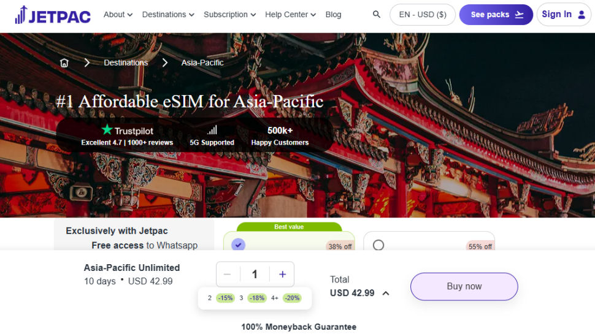This screenshot has width=595, height=334.
Task: Open the Subscription dropdown
Action: [229, 15]
